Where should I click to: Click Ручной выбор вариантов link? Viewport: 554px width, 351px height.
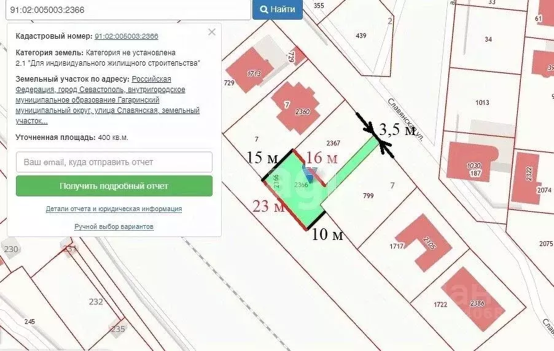[x=114, y=226]
